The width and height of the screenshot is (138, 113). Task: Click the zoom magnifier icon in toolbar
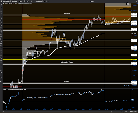pos(32,1)
